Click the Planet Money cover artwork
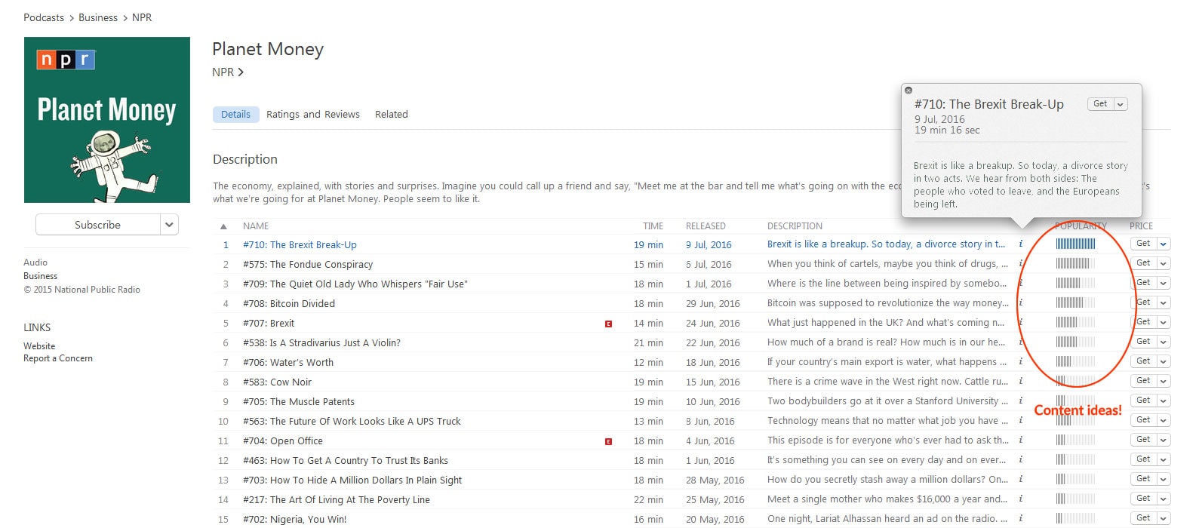This screenshot has height=528, width=1199. click(107, 120)
